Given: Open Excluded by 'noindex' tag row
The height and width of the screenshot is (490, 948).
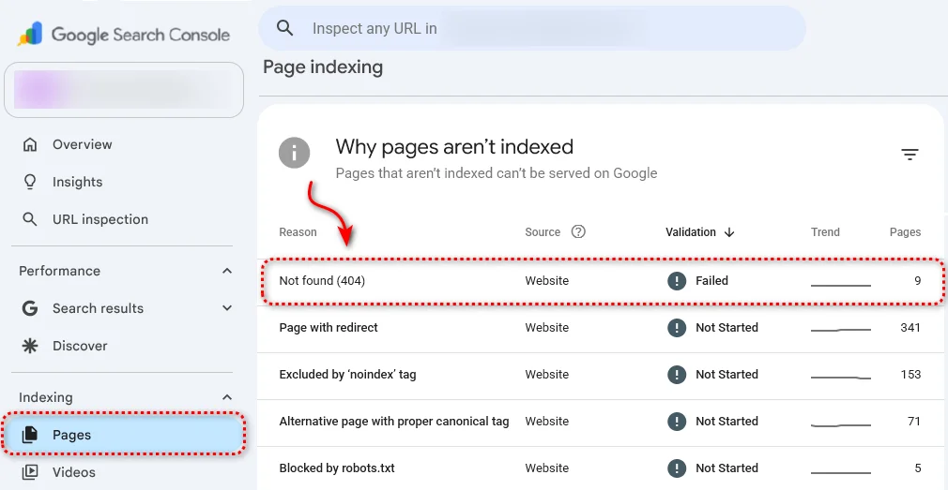Looking at the screenshot, I should coord(601,376).
